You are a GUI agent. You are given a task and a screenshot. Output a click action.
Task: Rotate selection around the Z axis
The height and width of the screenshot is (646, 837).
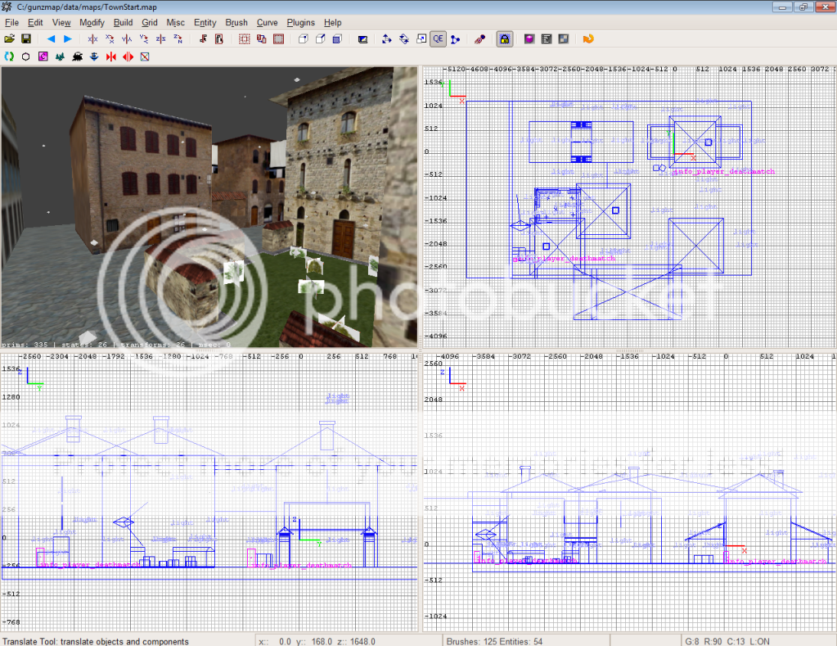(178, 38)
